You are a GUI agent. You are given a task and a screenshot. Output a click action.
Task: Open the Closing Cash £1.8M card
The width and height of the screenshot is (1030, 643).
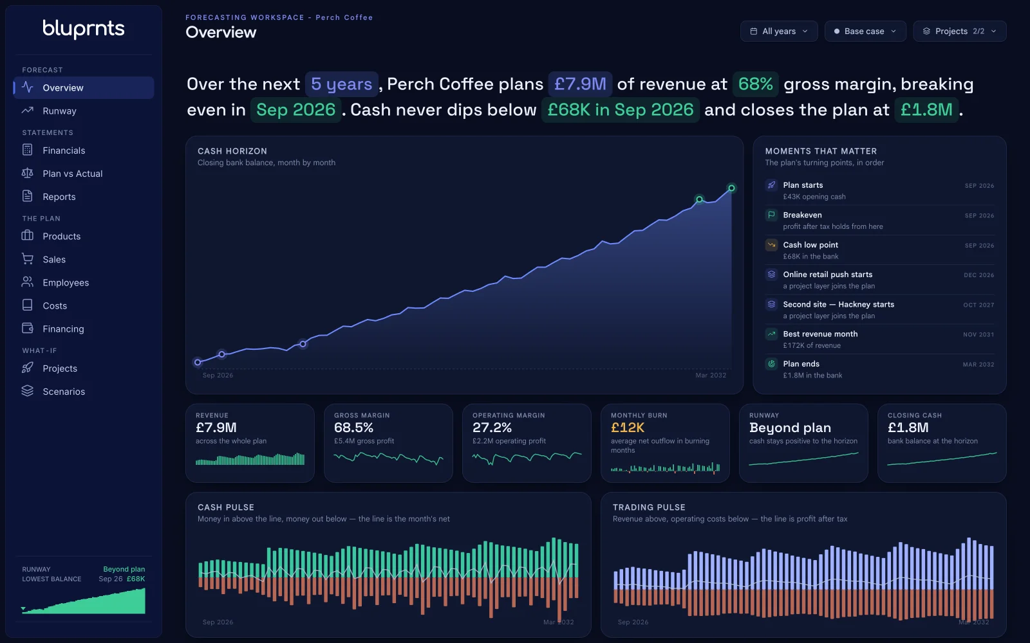(x=942, y=443)
